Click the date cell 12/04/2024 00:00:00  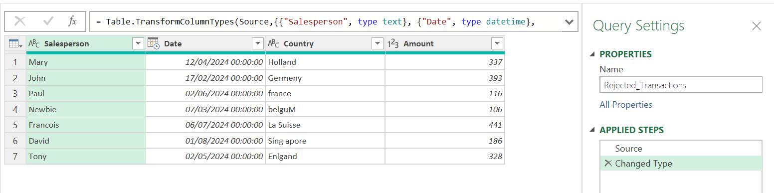click(205, 62)
